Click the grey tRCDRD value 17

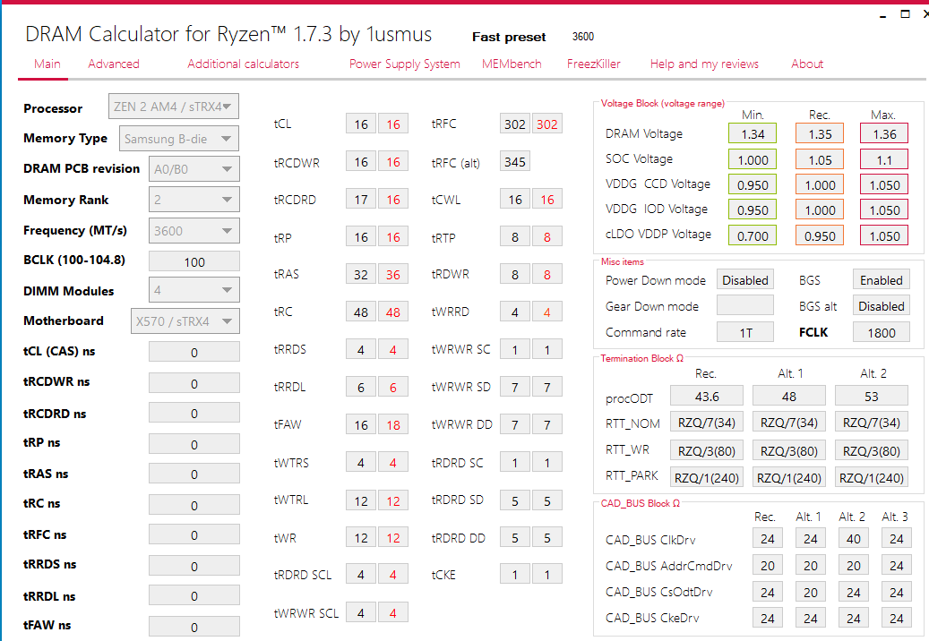[361, 200]
